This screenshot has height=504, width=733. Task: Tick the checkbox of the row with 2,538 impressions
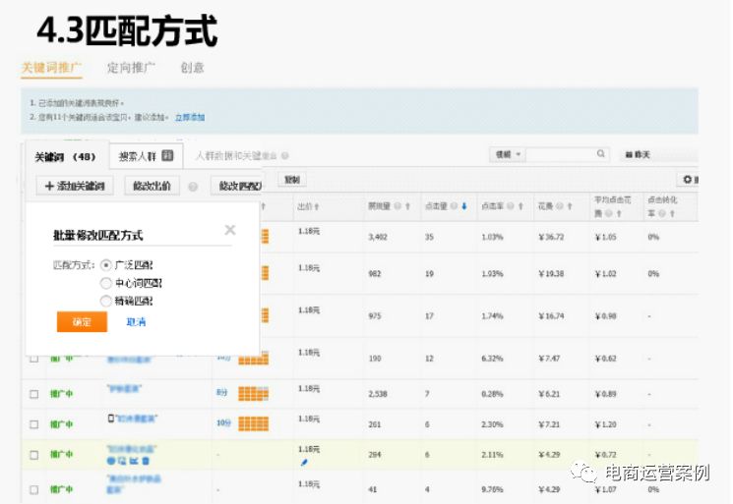pos(33,394)
